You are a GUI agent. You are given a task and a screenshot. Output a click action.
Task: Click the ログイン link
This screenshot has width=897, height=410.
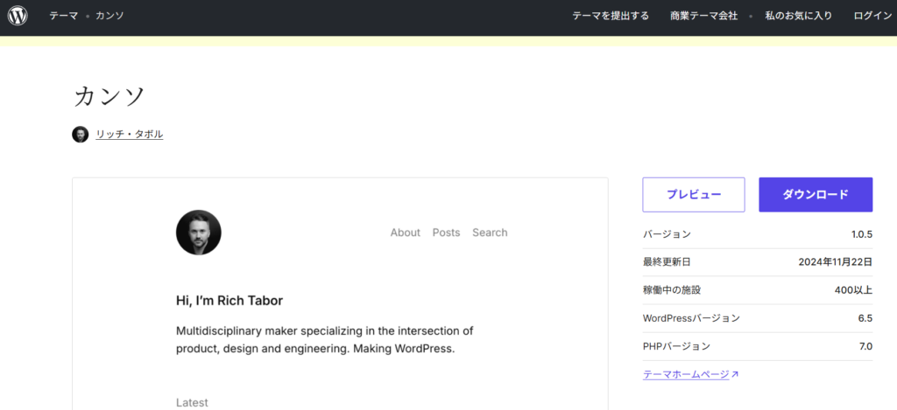(872, 16)
